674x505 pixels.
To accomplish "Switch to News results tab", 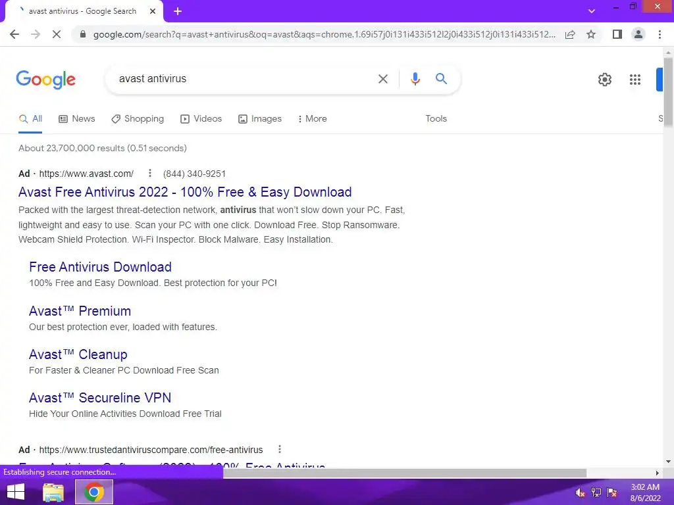I will coord(77,119).
